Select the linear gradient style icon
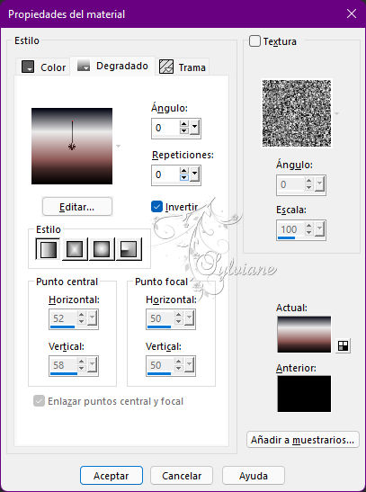This screenshot has width=366, height=492. [48, 249]
